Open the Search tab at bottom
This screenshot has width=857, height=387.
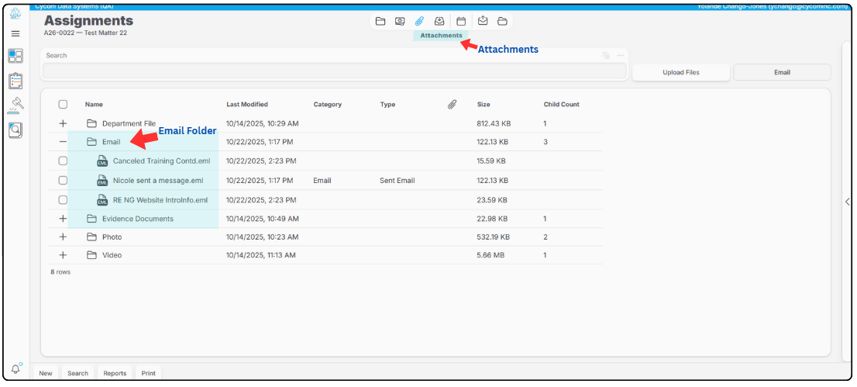[77, 373]
